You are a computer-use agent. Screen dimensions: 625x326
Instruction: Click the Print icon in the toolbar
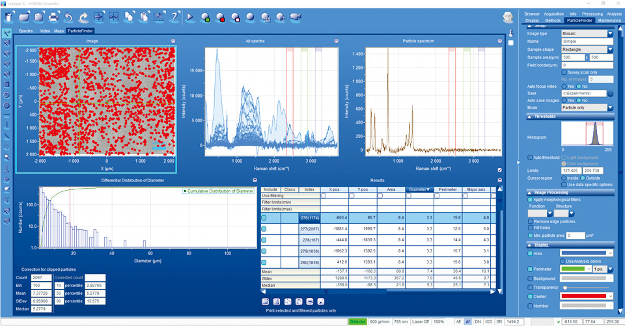coord(52,17)
